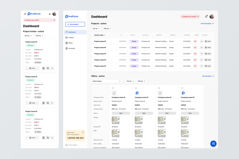The width and height of the screenshot is (239, 159).
Task: Open three-dot actions in first projects table row
Action: pyautogui.click(x=201, y=41)
